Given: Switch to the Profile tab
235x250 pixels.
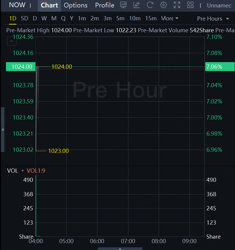Looking at the screenshot, I should tap(105, 5).
